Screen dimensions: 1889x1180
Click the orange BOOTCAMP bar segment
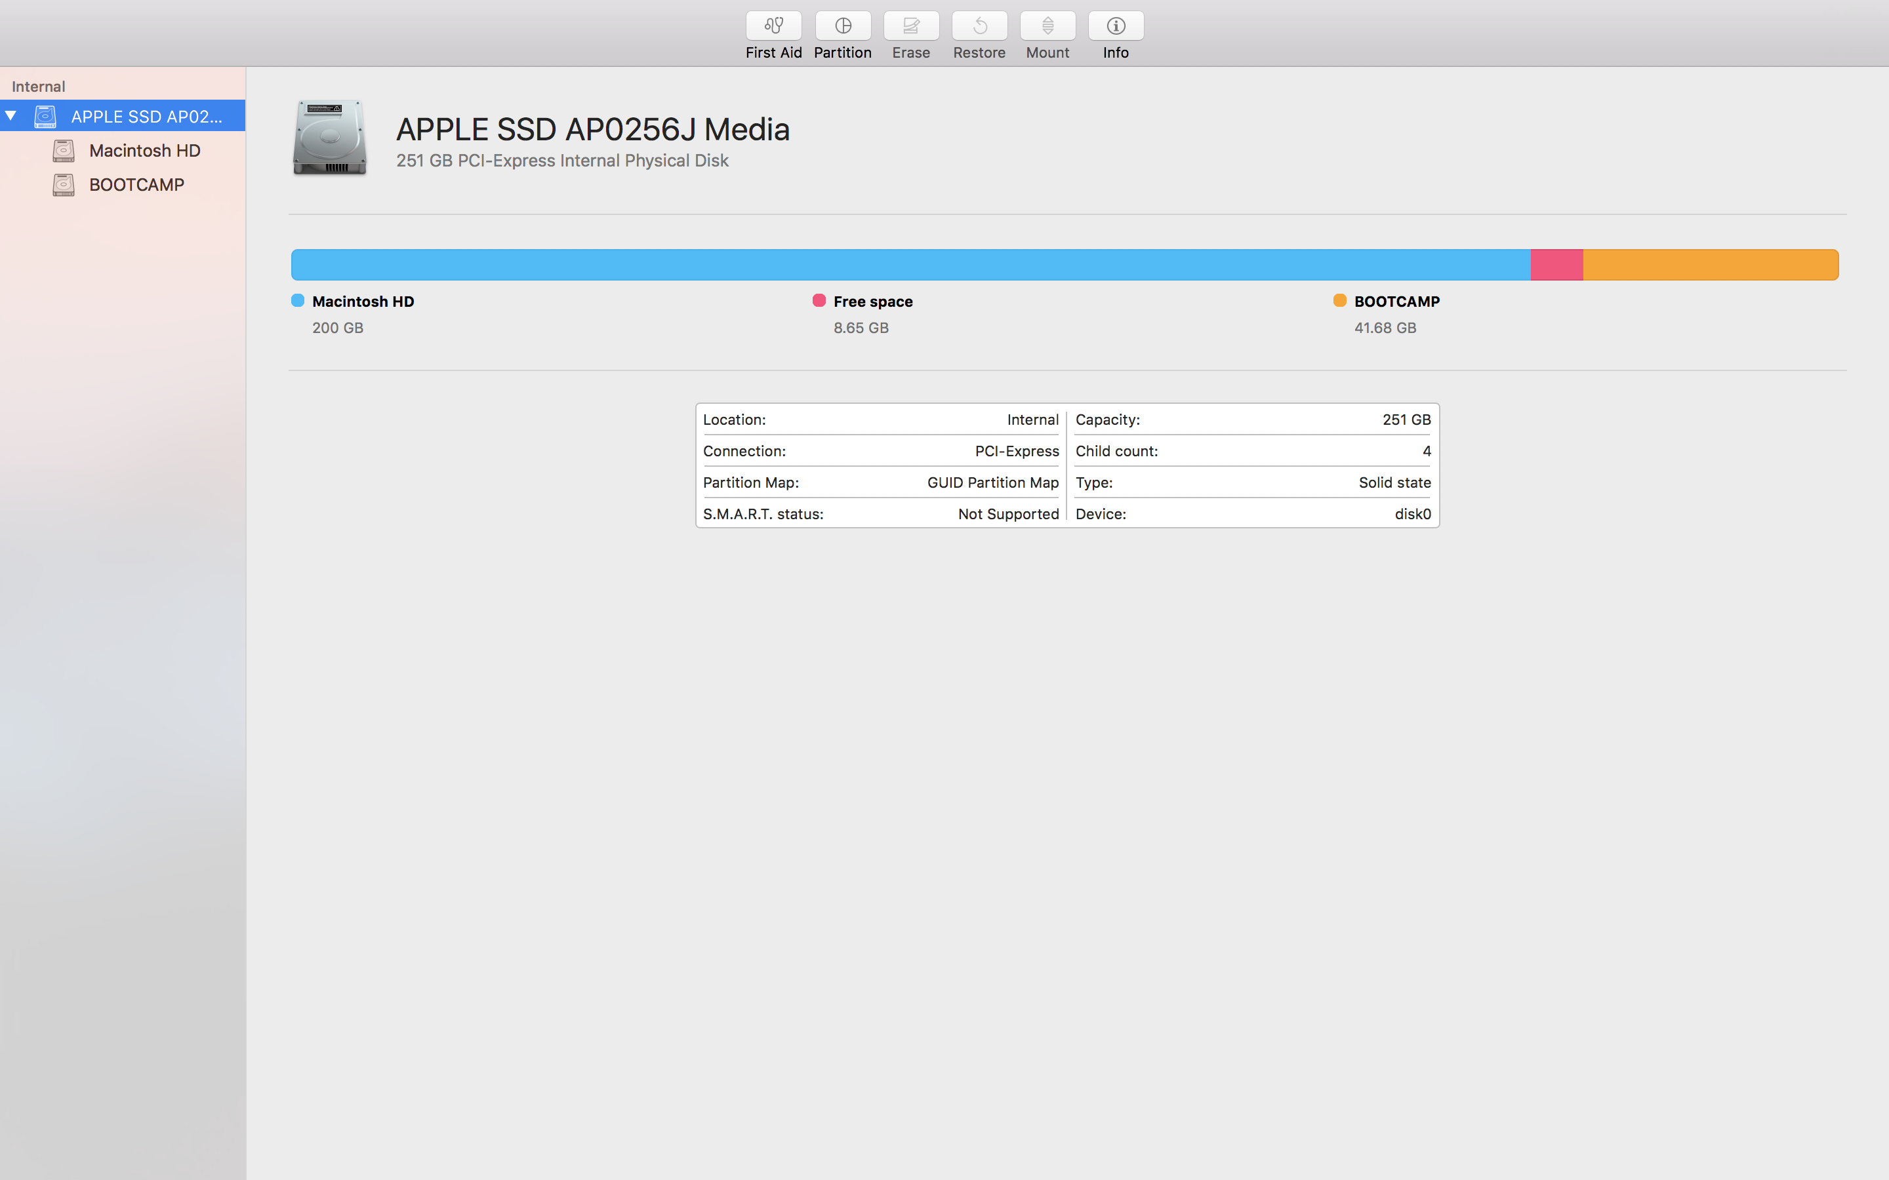pos(1710,265)
